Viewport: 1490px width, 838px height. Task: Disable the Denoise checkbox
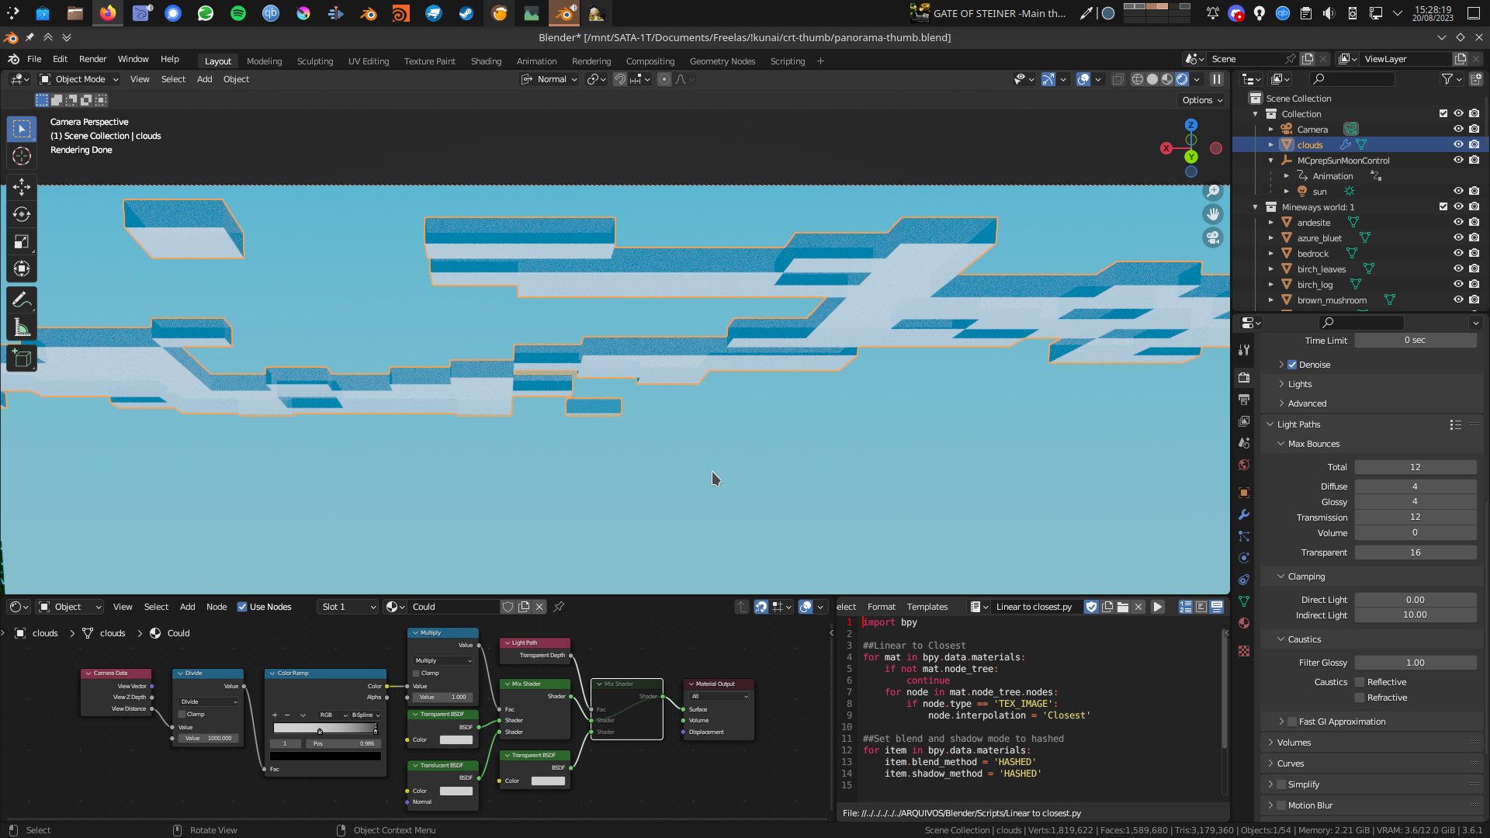[1292, 365]
